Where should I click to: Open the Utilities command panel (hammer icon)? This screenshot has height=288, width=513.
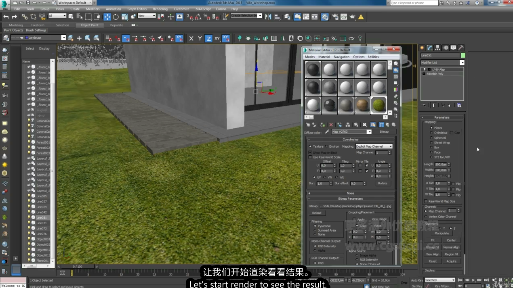point(461,48)
